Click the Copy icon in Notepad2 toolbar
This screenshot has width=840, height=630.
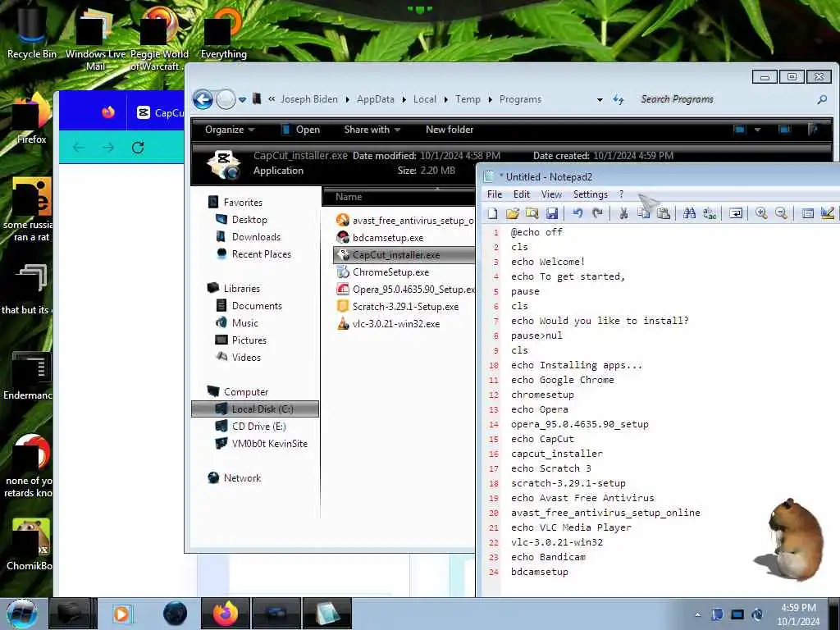click(643, 214)
